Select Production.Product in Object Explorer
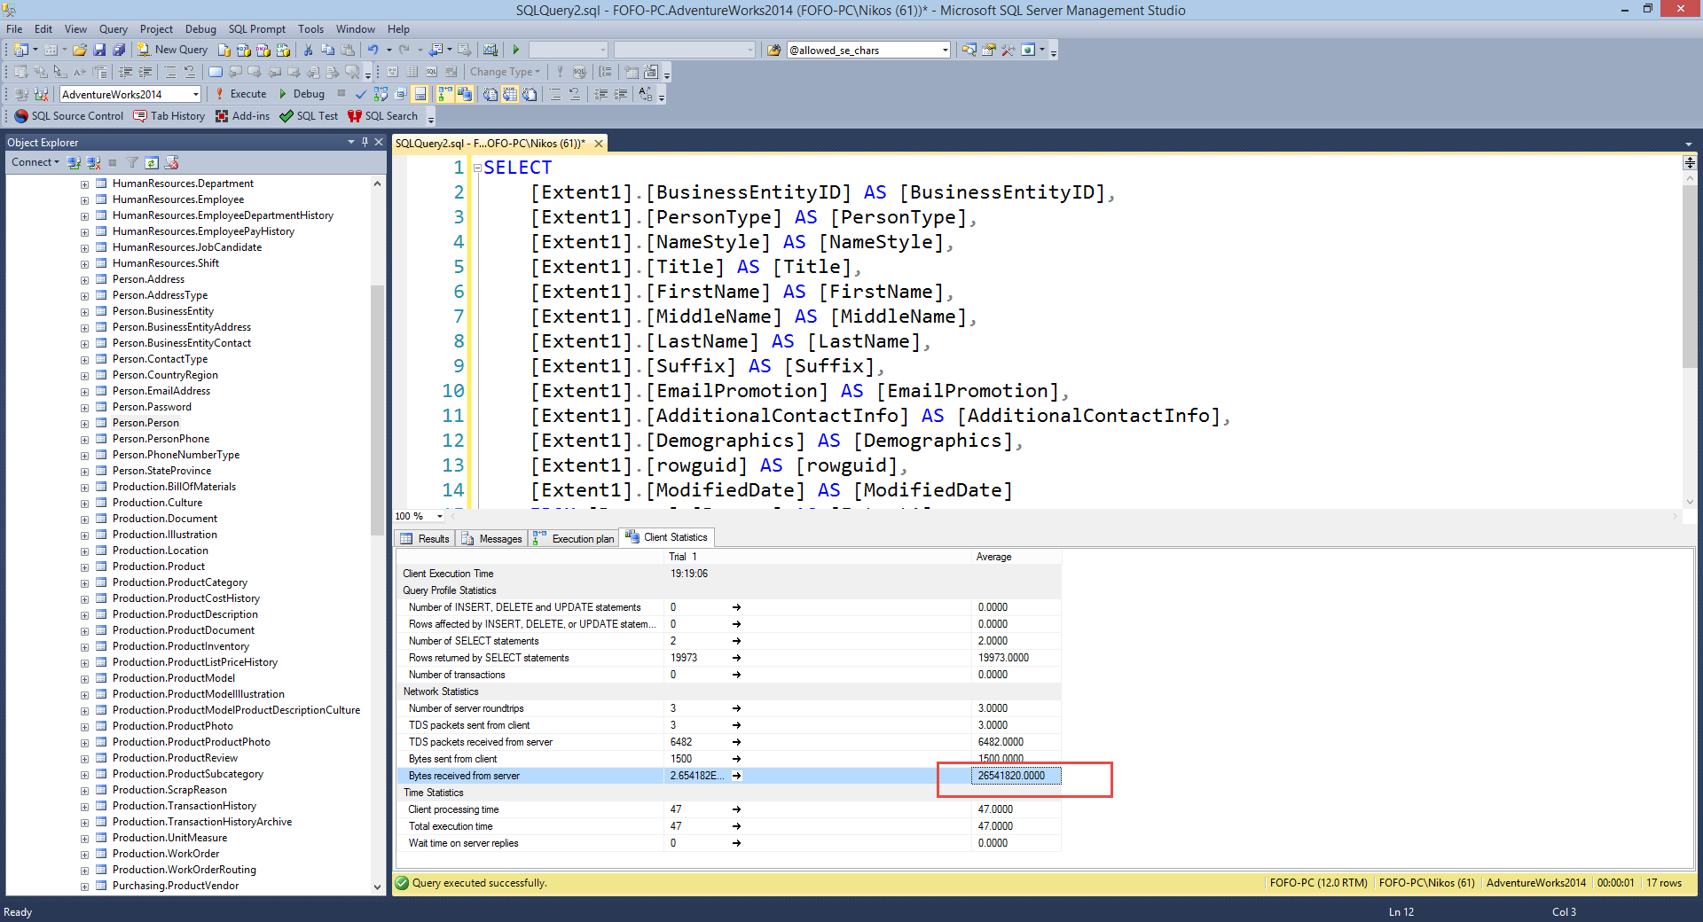The image size is (1703, 922). [159, 566]
